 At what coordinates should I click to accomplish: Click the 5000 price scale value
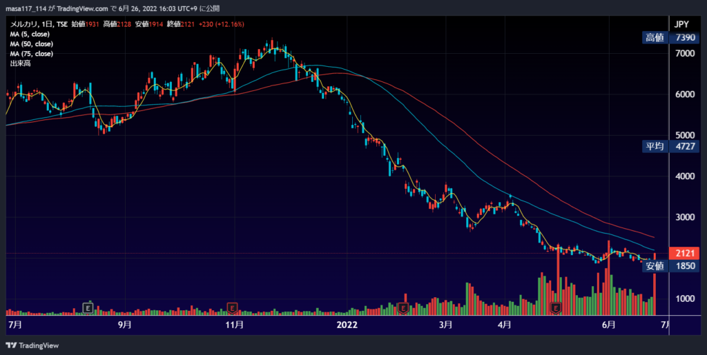[685, 135]
